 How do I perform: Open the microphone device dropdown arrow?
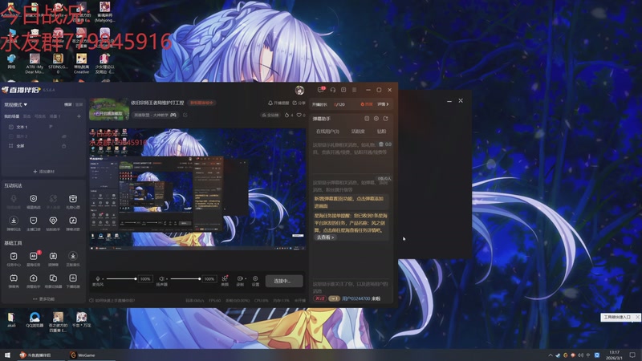click(103, 279)
